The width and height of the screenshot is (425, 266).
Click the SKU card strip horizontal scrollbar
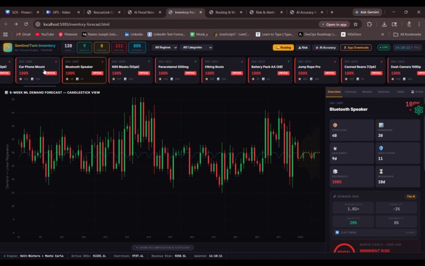point(40,86)
